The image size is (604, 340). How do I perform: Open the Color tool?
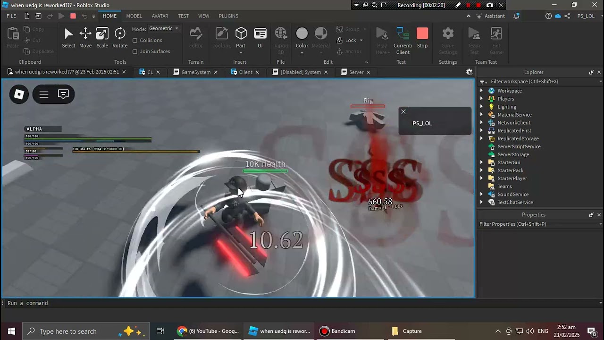[x=302, y=38]
